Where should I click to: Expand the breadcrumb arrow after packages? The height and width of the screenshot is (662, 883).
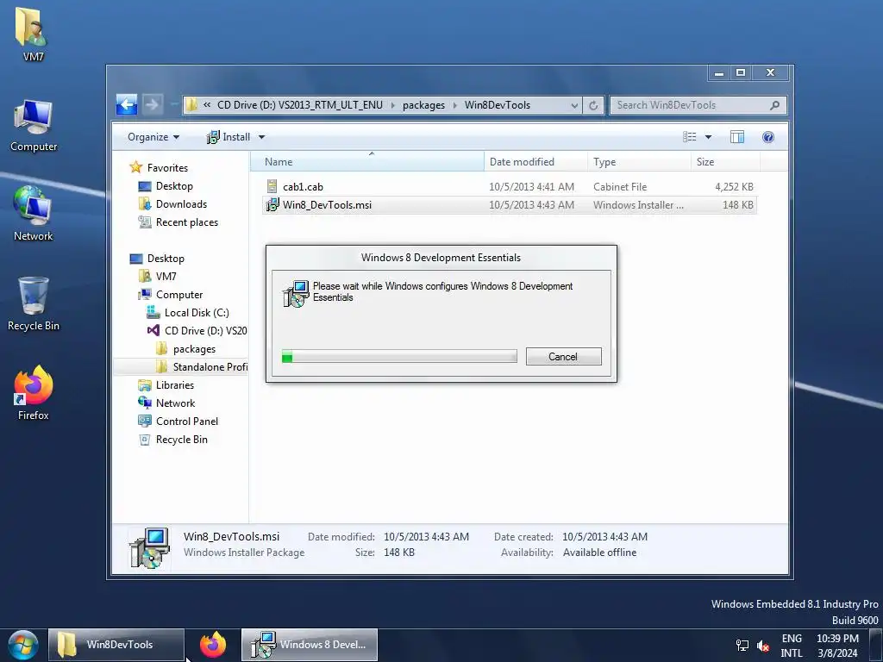pos(454,105)
